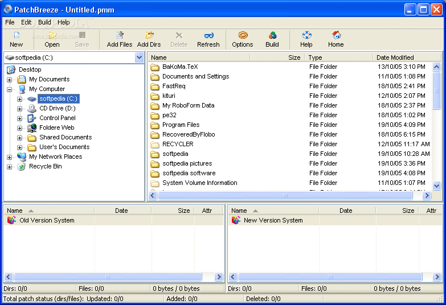Click the BaKoMa.TeX folder icon
The image size is (446, 305).
[x=155, y=67]
